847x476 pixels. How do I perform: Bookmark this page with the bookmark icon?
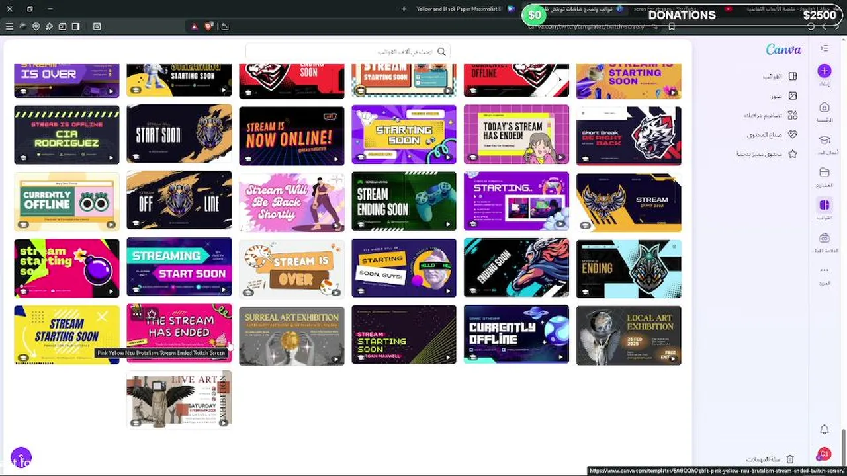pyautogui.click(x=672, y=26)
